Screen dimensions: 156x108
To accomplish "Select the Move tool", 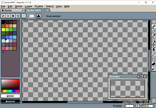I will click(154, 45).
